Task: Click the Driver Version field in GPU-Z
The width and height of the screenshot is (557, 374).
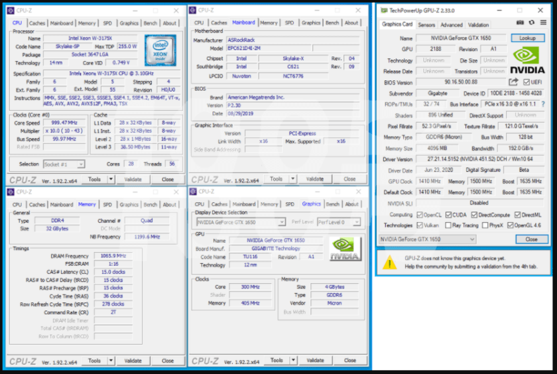Action: point(480,159)
